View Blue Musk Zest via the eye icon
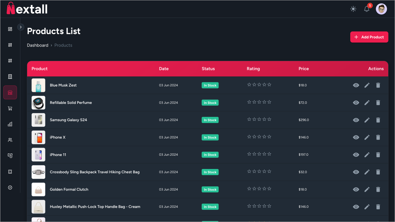The height and width of the screenshot is (222, 395). tap(356, 85)
